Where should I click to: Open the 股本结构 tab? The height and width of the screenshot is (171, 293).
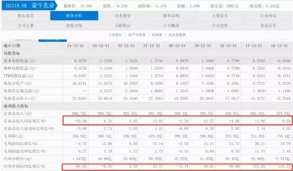tap(171, 16)
